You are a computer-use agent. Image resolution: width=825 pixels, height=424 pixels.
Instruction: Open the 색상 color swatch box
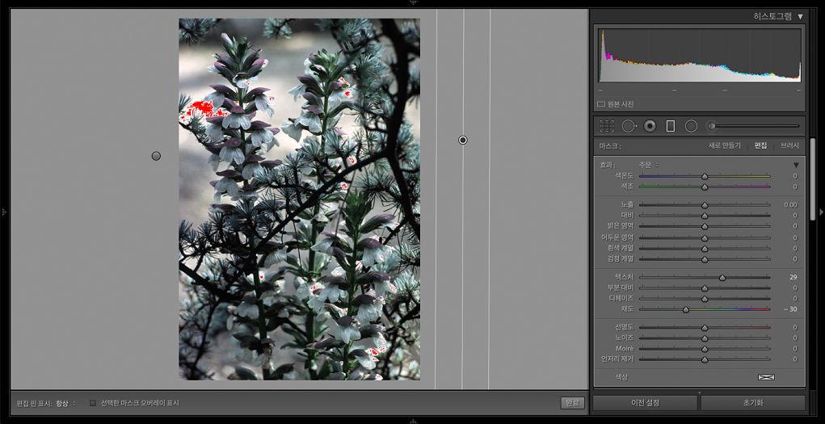[765, 377]
